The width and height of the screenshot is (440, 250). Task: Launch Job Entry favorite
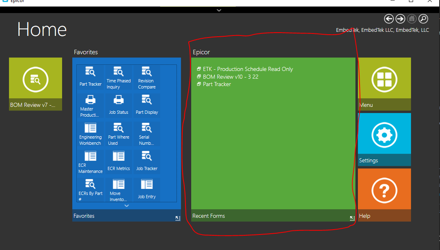pyautogui.click(x=147, y=189)
